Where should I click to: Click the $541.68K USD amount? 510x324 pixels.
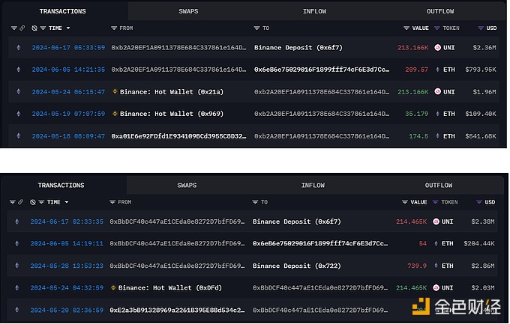(x=481, y=136)
